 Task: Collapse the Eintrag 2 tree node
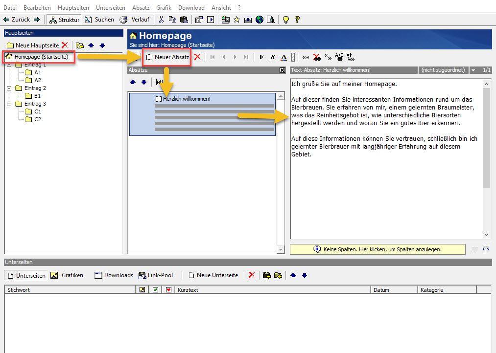tap(9, 88)
